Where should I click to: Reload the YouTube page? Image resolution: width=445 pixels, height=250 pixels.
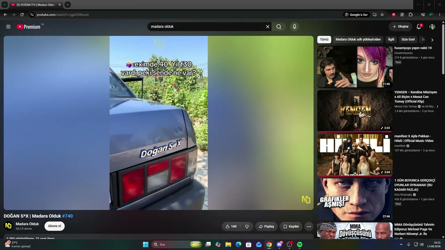tap(22, 15)
